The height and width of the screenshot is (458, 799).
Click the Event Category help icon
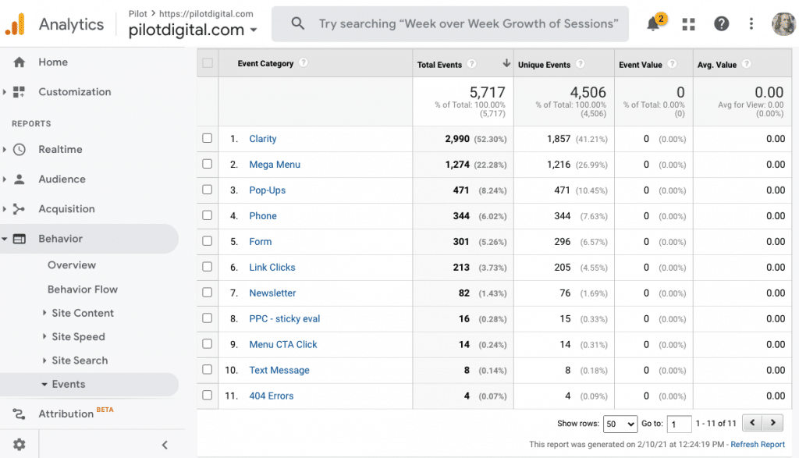304,64
